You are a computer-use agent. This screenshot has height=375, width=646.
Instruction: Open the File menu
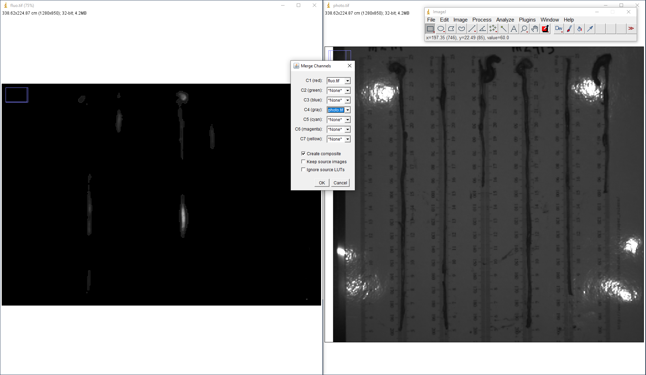point(431,20)
